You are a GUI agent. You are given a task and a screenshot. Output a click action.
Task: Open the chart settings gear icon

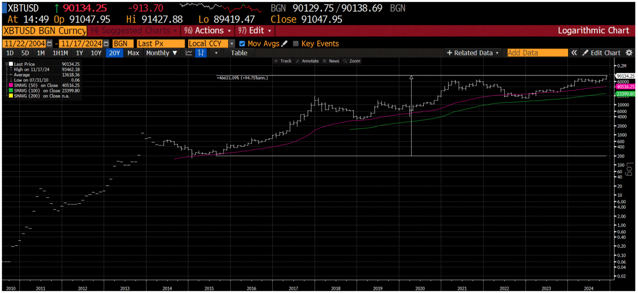pos(629,53)
